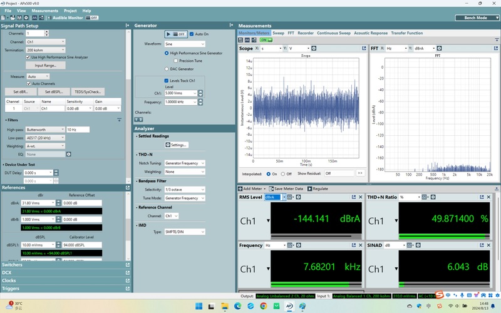Open Chrome from the Windows taskbar
This screenshot has width=501, height=313.
click(263, 306)
